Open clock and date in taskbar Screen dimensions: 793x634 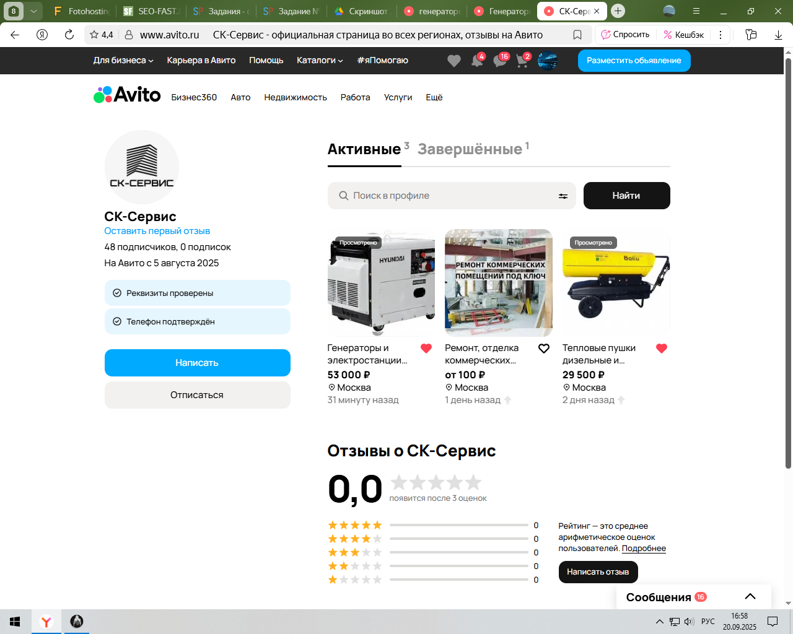click(739, 622)
